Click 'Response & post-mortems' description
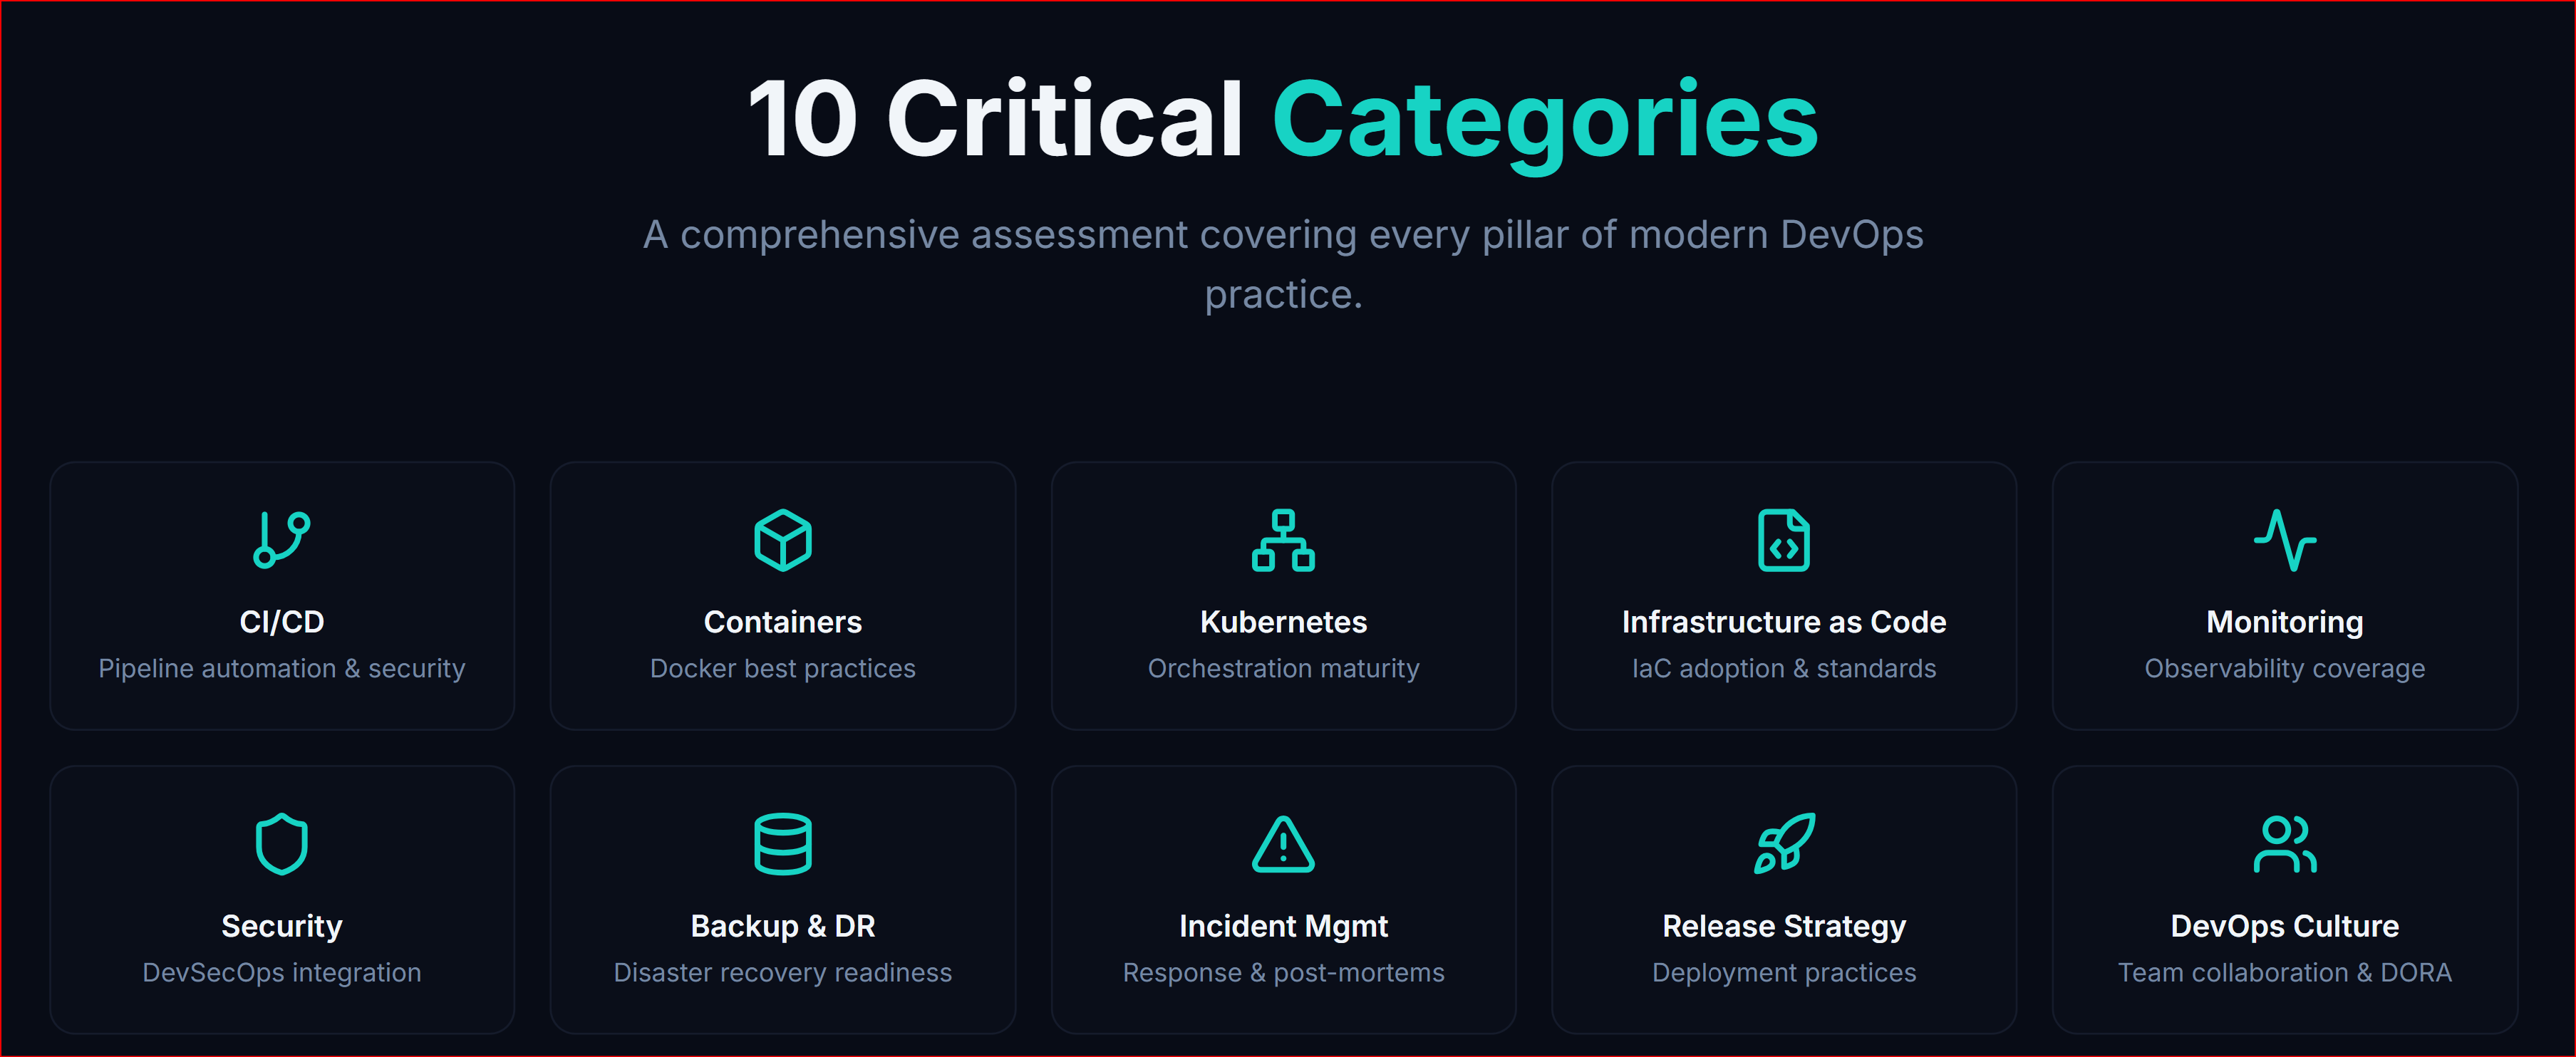Viewport: 2576px width, 1057px height. point(1283,972)
